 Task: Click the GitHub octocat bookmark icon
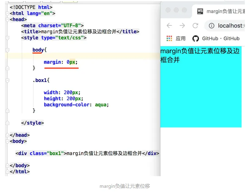[x=196, y=38]
